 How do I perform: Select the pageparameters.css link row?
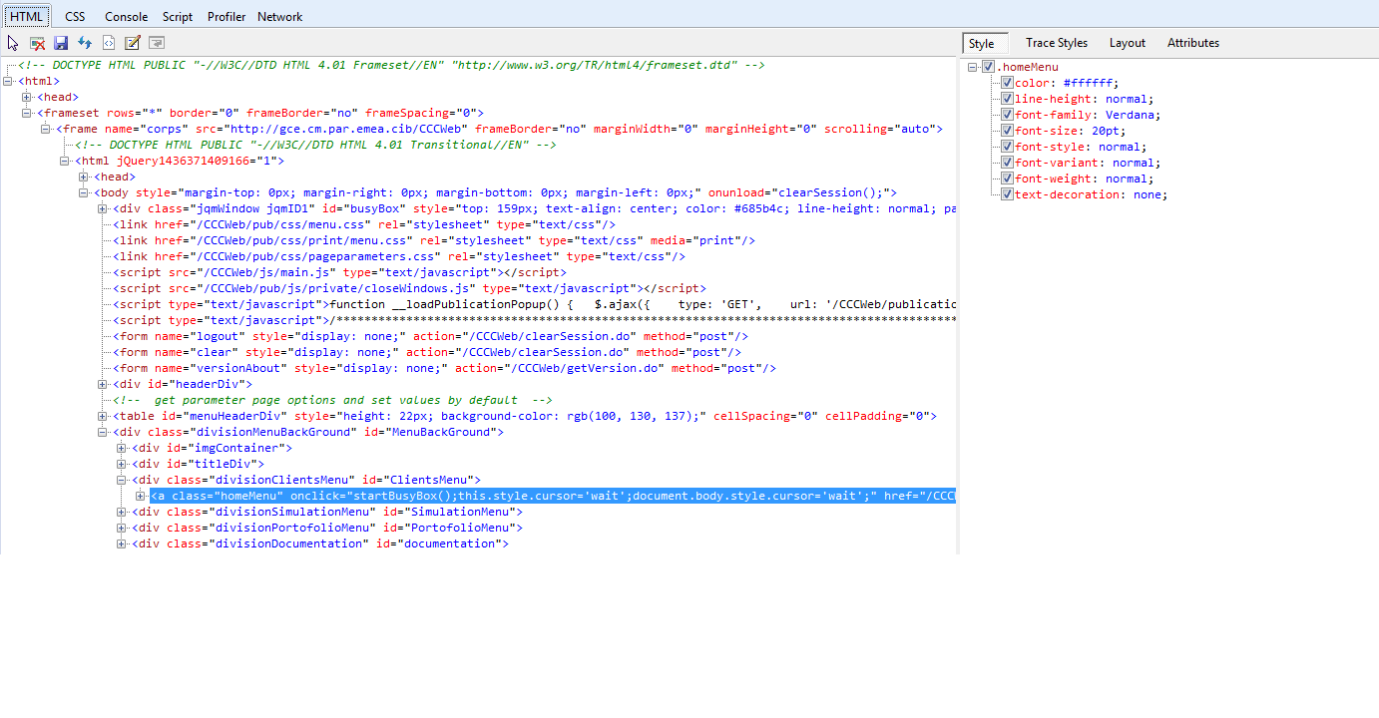(399, 256)
